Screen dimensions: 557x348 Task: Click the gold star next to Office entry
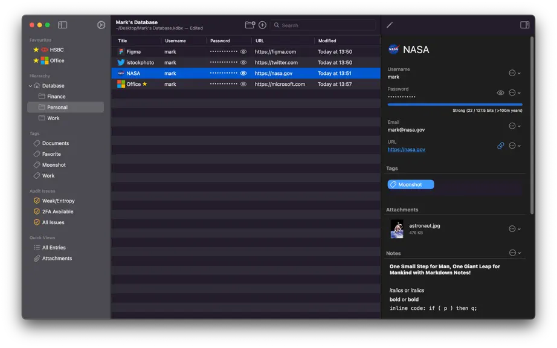(144, 84)
